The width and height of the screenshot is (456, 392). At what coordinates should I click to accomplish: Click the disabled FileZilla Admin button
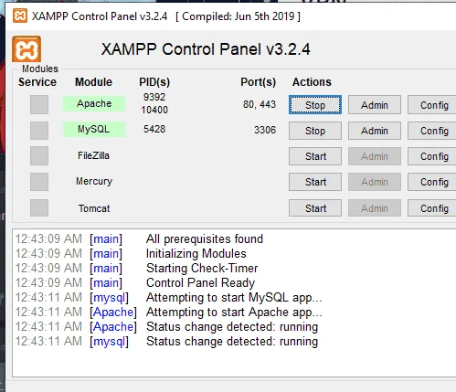375,156
